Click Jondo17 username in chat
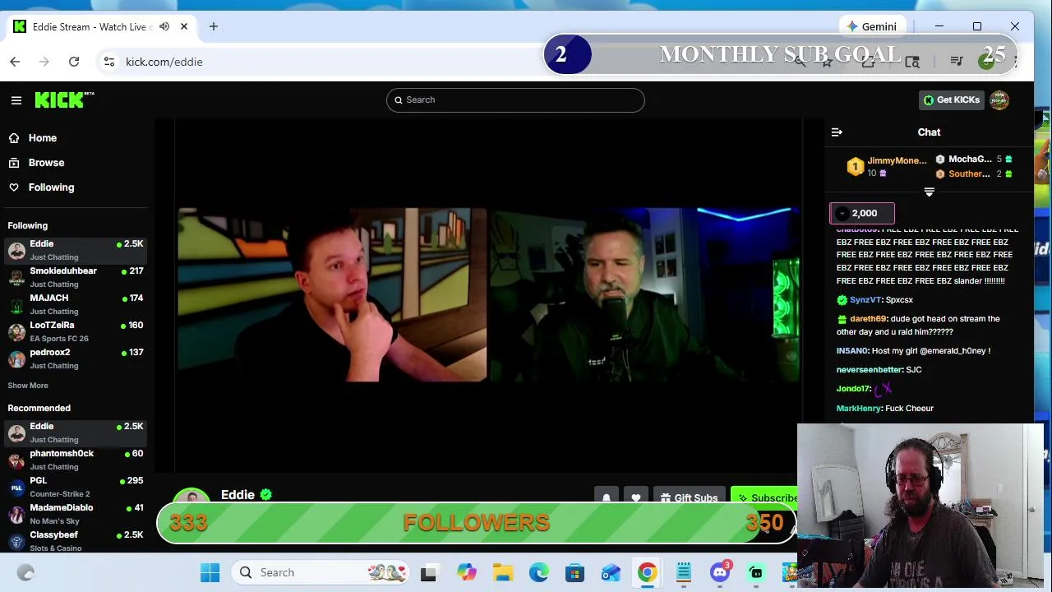Image resolution: width=1052 pixels, height=592 pixels. pyautogui.click(x=853, y=389)
